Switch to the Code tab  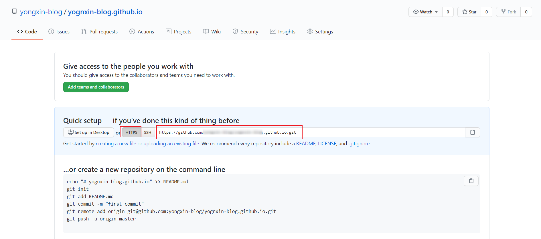coord(27,32)
